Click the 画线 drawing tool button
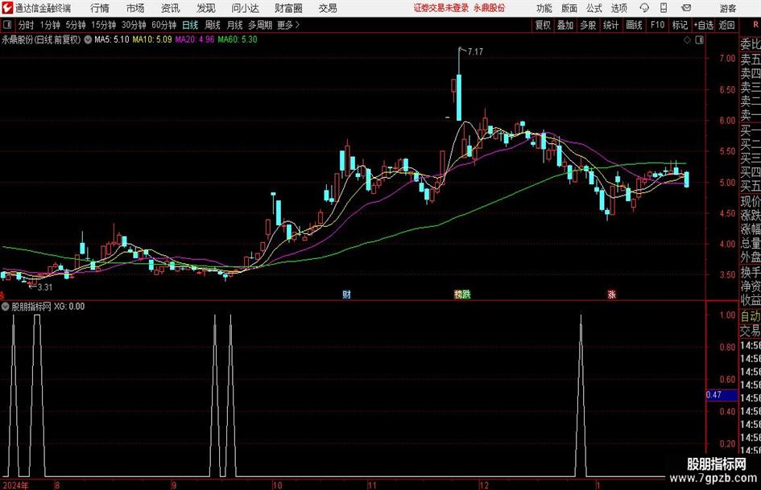Image resolution: width=761 pixels, height=490 pixels. pos(634,25)
